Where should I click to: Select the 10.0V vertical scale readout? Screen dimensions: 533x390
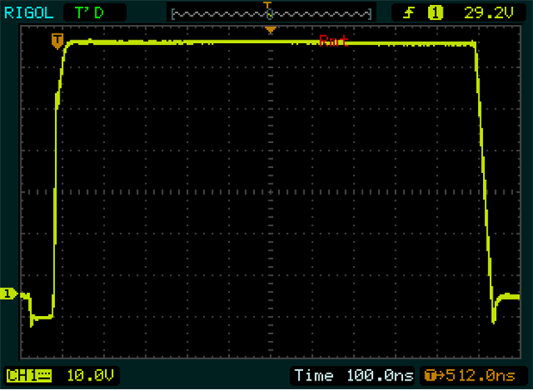pyautogui.click(x=90, y=375)
